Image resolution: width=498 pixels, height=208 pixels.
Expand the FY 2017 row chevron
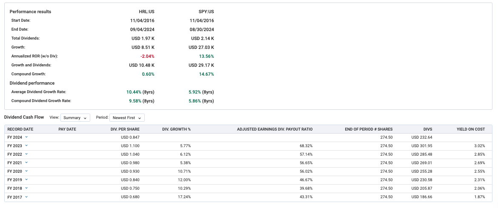click(x=26, y=197)
